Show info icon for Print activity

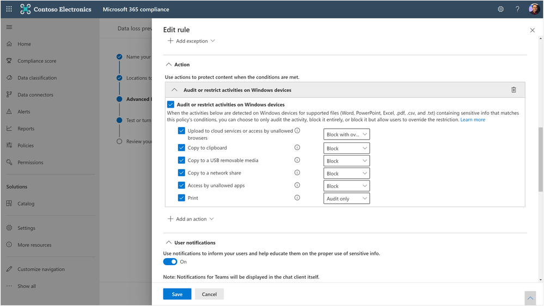tap(297, 198)
